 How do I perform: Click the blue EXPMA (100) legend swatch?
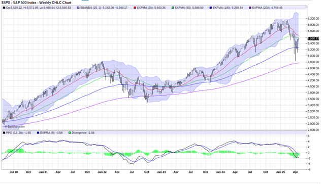click(211, 8)
